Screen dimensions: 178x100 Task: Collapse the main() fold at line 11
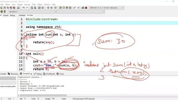[x=24, y=57]
